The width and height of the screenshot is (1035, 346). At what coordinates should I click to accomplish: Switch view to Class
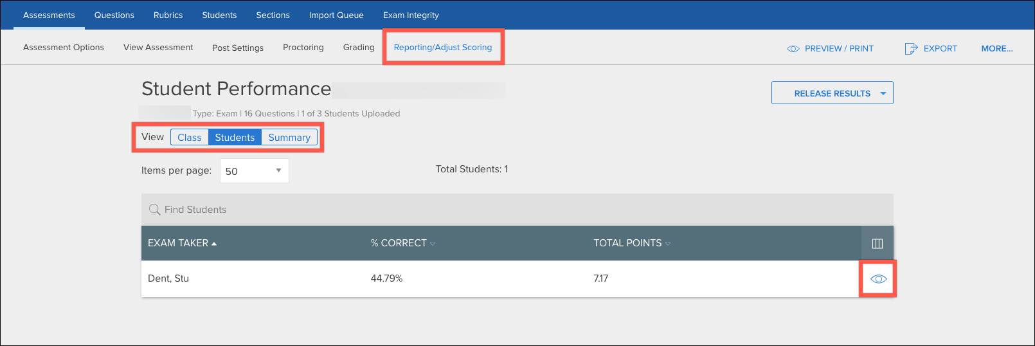coord(190,138)
